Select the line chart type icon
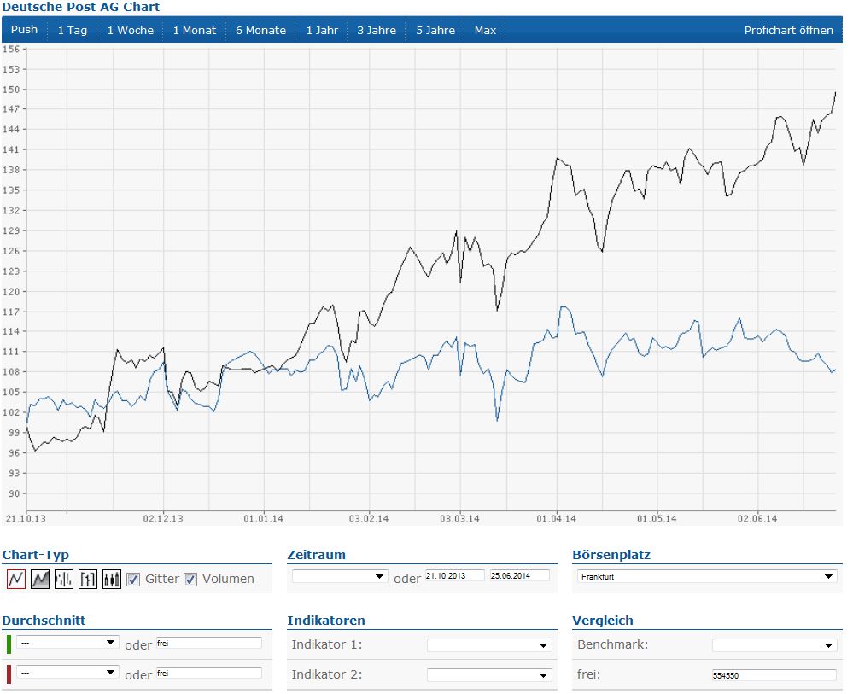Viewport: 853px width, 694px height. [15, 579]
